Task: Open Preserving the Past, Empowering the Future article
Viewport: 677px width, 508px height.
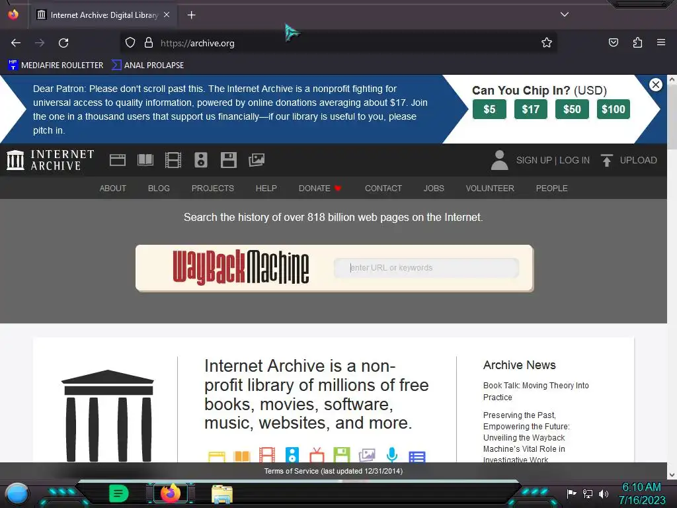Action: [x=526, y=437]
